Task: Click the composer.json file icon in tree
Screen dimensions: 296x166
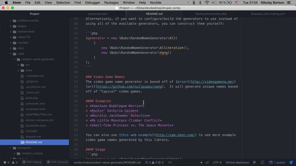Action: (22, 104)
